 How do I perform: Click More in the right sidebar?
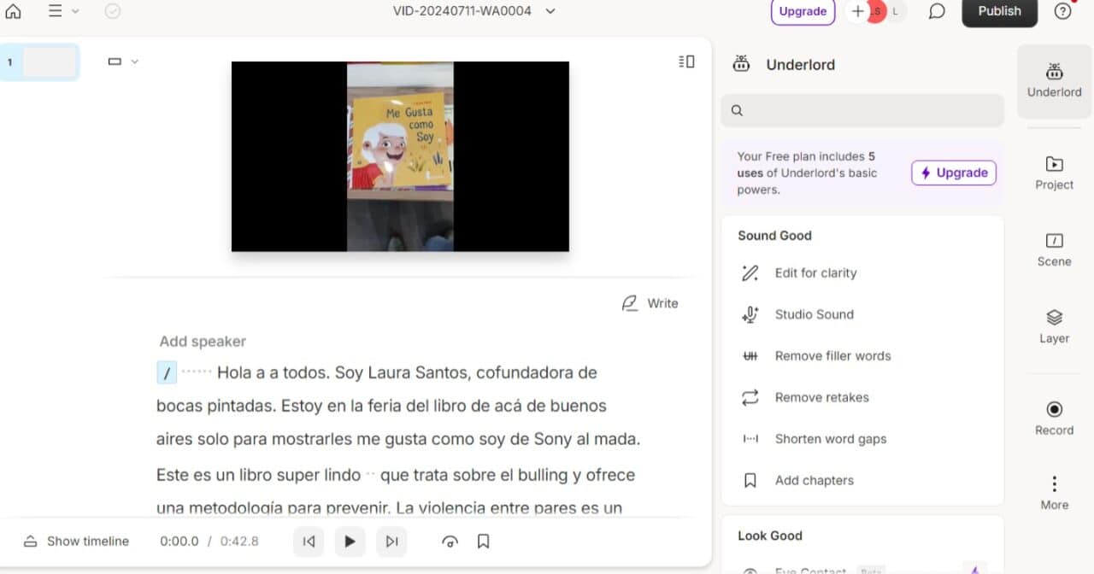tap(1053, 491)
